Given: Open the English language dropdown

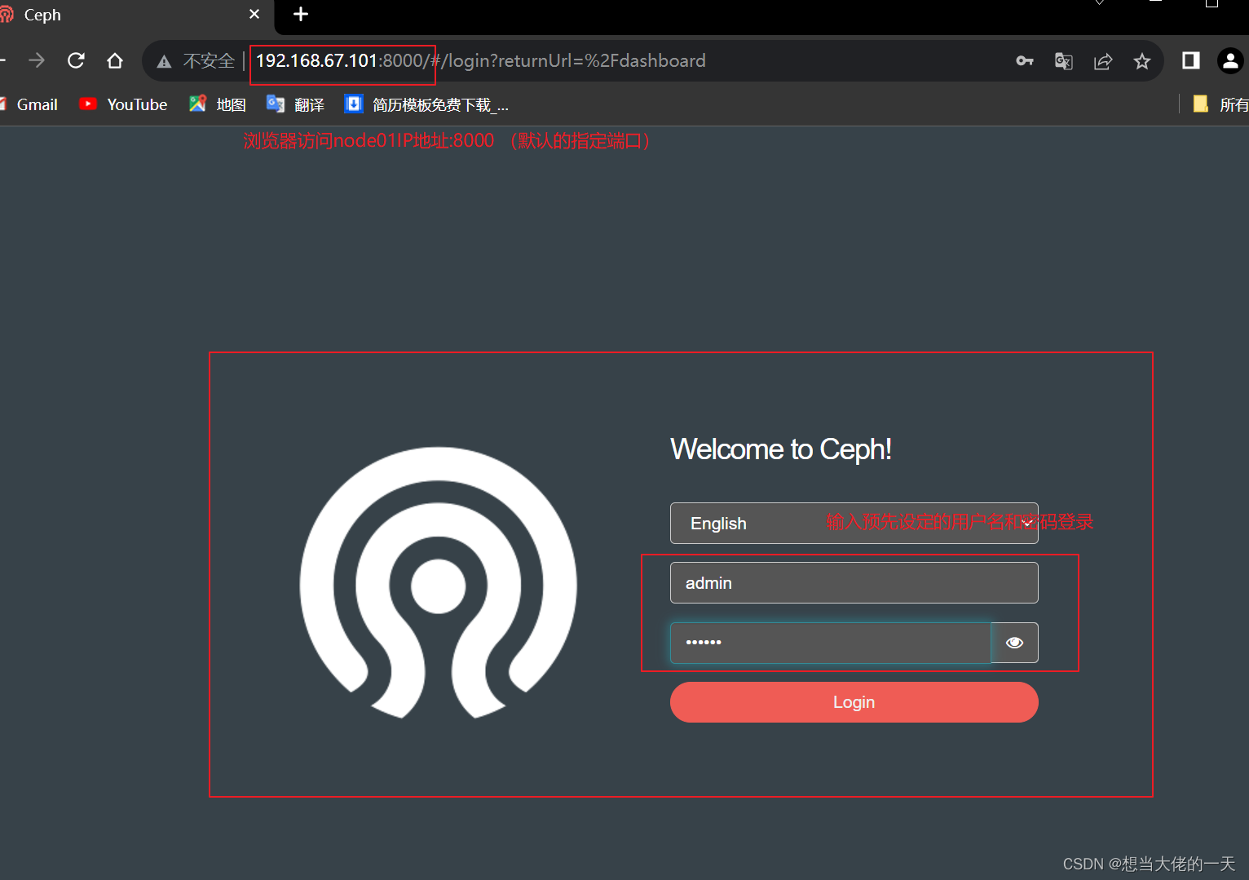Looking at the screenshot, I should pyautogui.click(x=854, y=524).
